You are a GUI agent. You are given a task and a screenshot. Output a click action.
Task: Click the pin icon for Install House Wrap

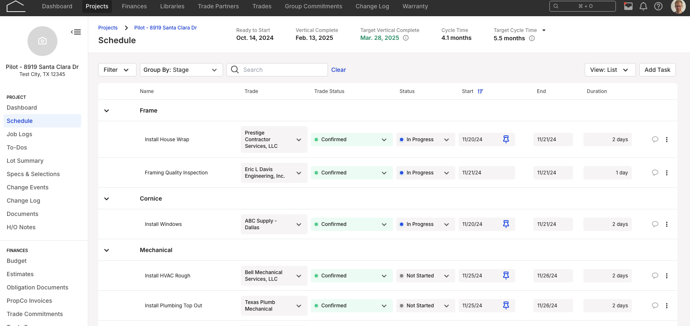(506, 140)
